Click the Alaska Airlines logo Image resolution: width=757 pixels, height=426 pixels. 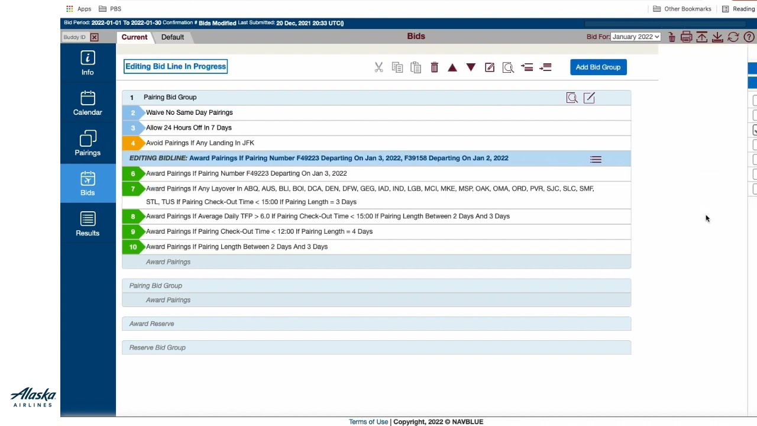(33, 397)
